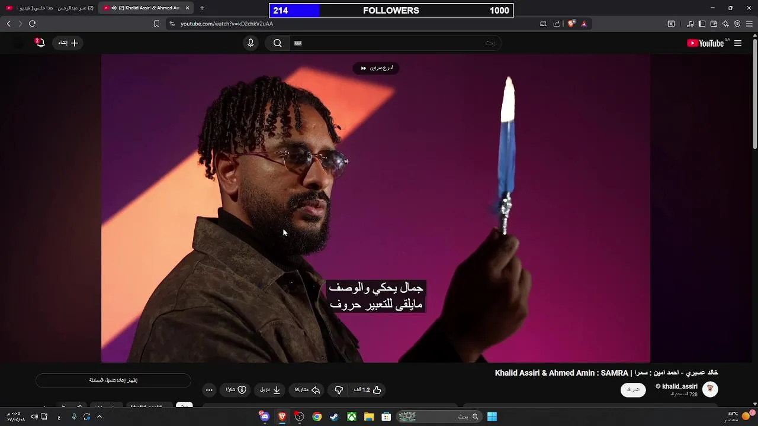The image size is (758, 426).
Task: Open the on-screen keyboard in the search box
Action: 298,43
